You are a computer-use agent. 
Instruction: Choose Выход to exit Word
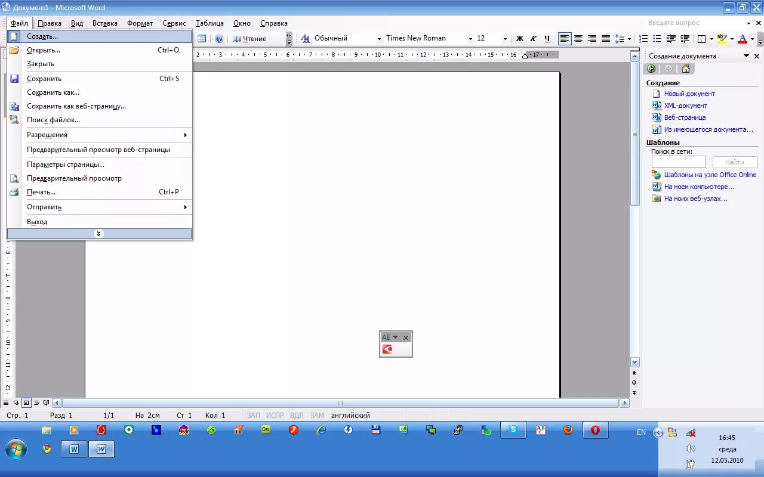(99, 222)
